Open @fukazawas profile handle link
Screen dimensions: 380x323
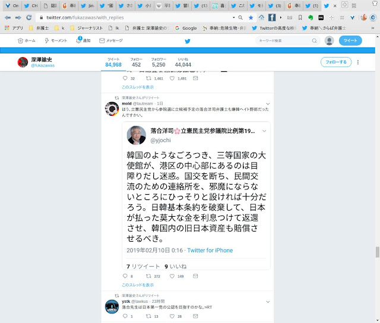43,66
